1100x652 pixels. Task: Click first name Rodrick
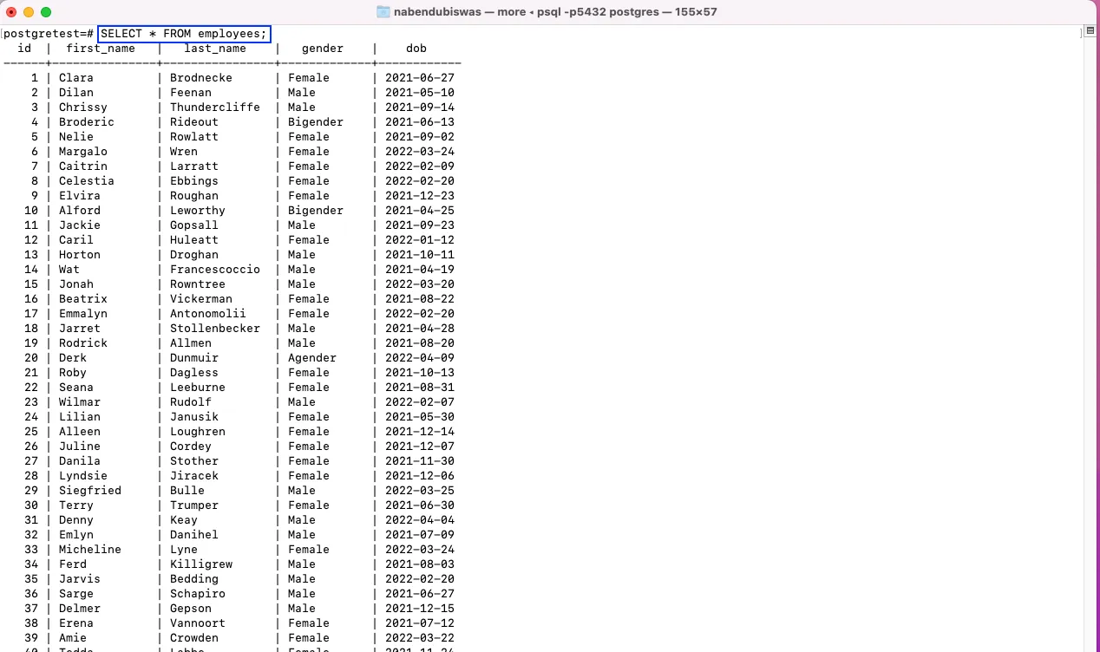pos(83,343)
